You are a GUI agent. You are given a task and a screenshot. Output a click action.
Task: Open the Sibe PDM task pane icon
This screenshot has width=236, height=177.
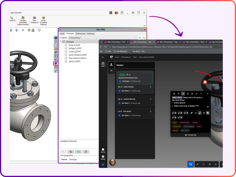[56, 63]
